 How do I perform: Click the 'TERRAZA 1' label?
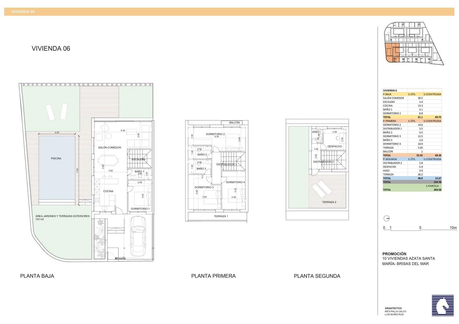(221, 216)
